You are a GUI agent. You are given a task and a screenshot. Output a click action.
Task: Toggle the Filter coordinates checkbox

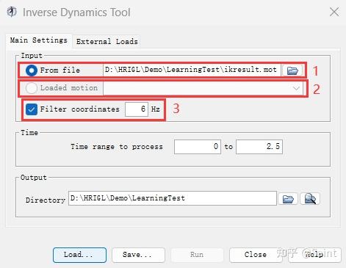tap(32, 109)
